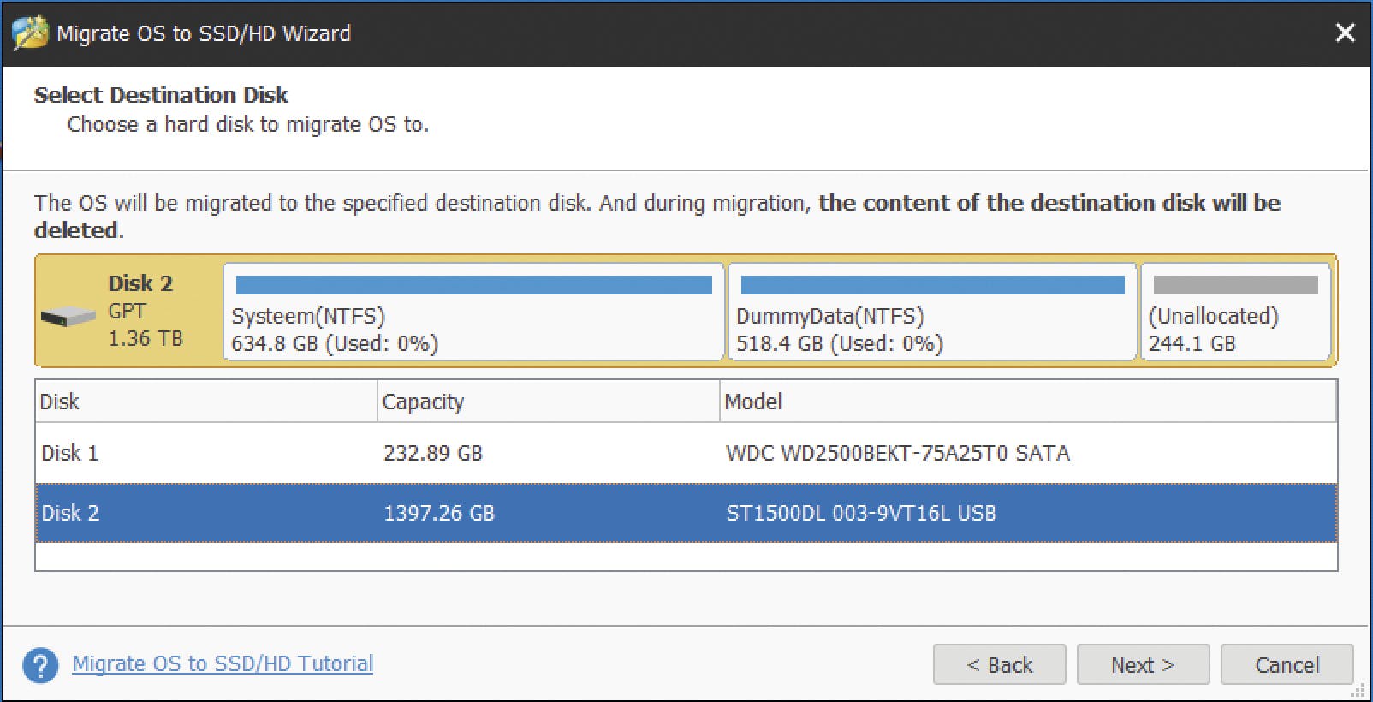Select the Systeem NTFS partition block

(x=473, y=330)
